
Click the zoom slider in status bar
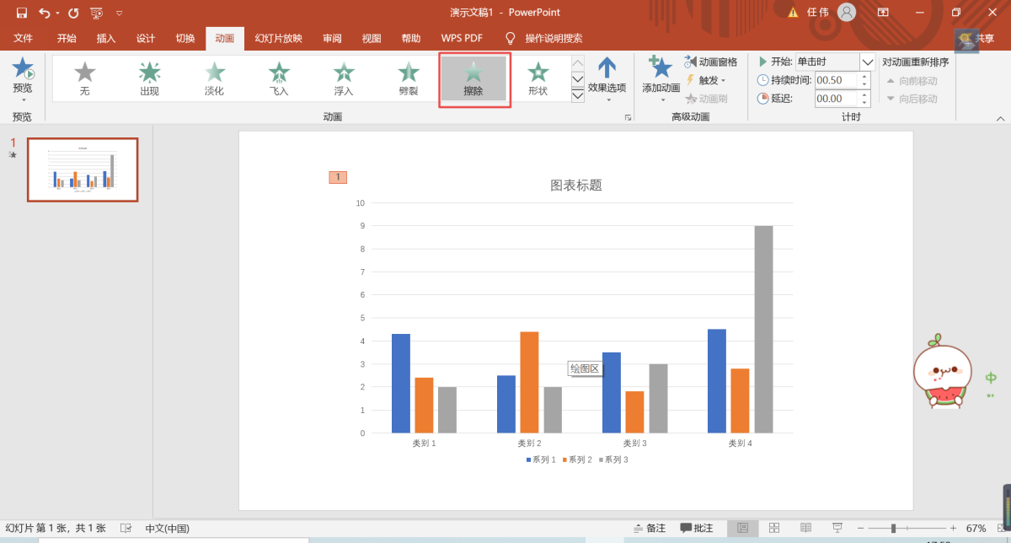click(x=894, y=528)
